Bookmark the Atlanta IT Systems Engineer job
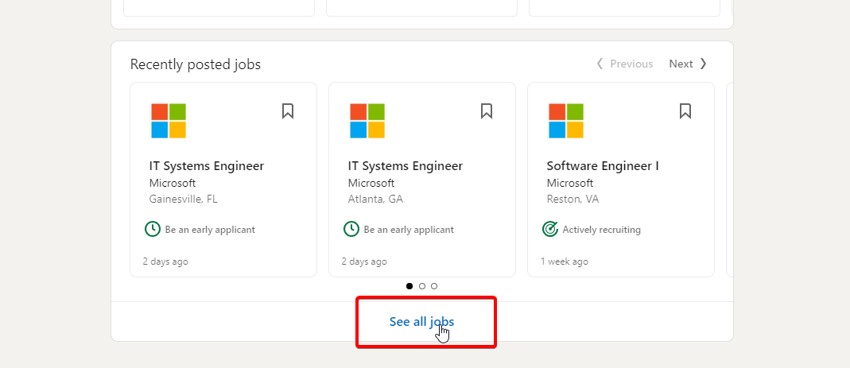850x368 pixels. pyautogui.click(x=487, y=111)
